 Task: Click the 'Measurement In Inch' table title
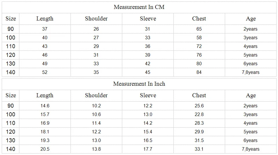pyautogui.click(x=139, y=84)
